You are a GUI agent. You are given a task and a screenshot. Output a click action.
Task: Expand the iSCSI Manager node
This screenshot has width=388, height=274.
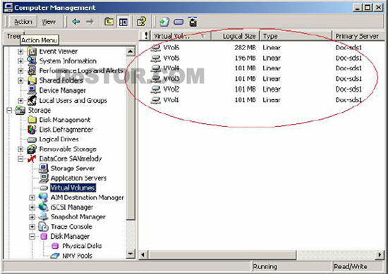(32, 207)
